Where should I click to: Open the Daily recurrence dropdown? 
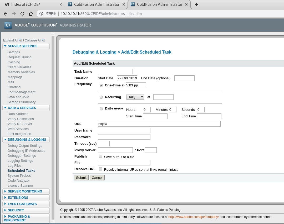coord(135,97)
